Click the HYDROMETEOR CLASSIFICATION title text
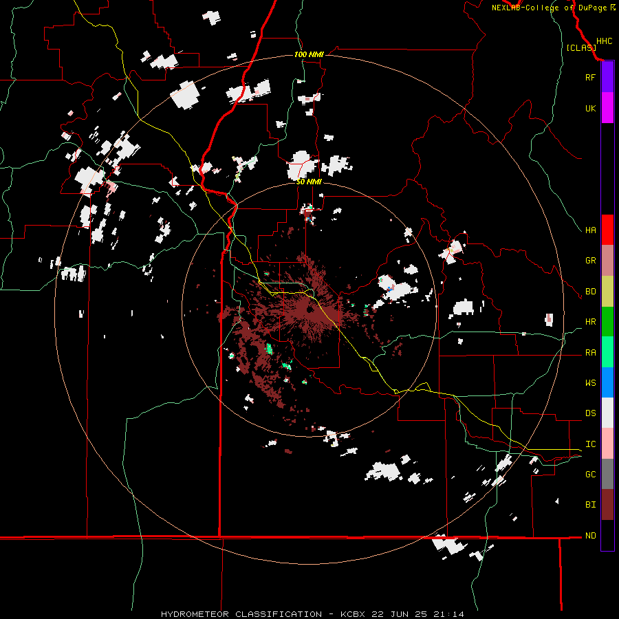This screenshot has width=619, height=619. tap(241, 614)
